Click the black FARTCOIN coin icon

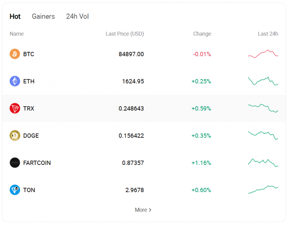point(15,163)
